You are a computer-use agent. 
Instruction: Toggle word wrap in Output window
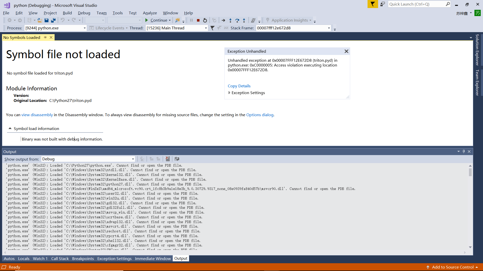[x=177, y=159]
